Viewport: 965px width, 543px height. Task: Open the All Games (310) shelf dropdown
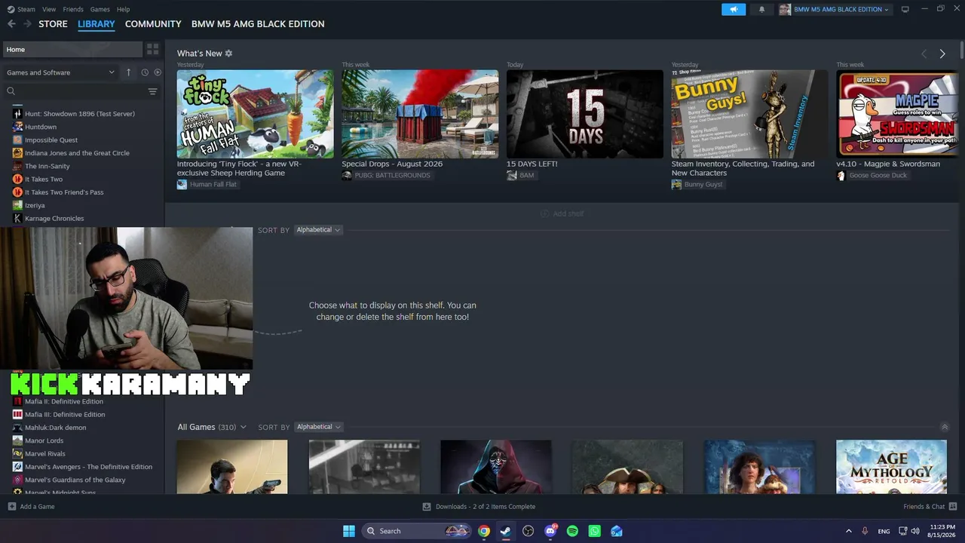(212, 427)
